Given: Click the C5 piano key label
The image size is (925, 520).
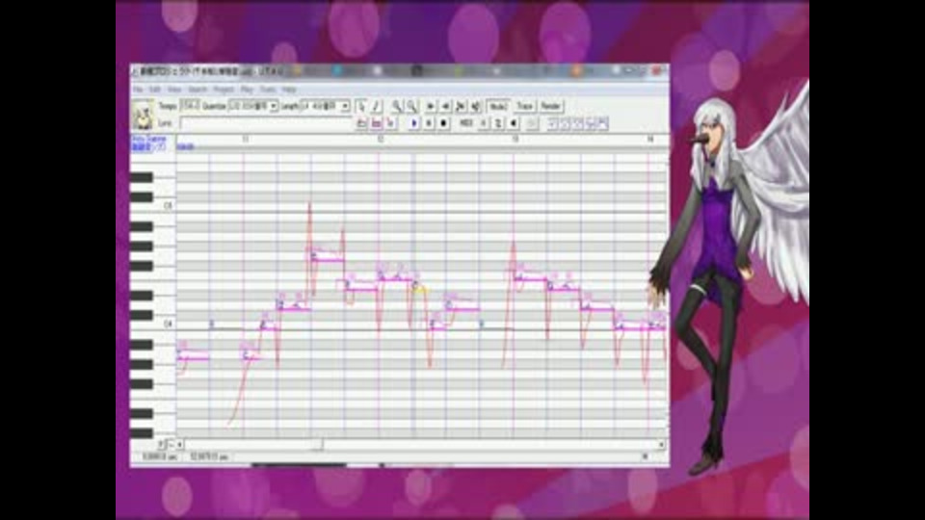Looking at the screenshot, I should tap(168, 206).
